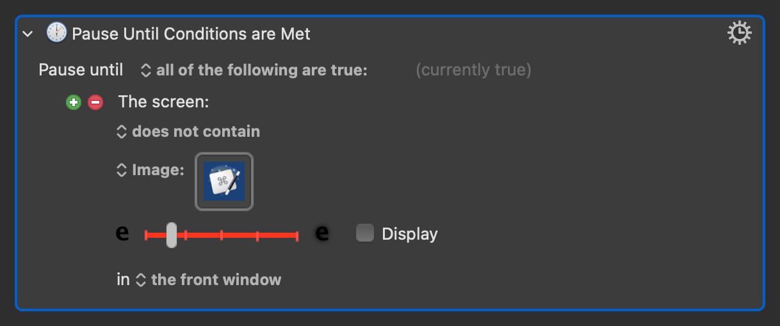780x326 pixels.
Task: Collapse the Pause Until Conditions action
Action: click(x=28, y=34)
